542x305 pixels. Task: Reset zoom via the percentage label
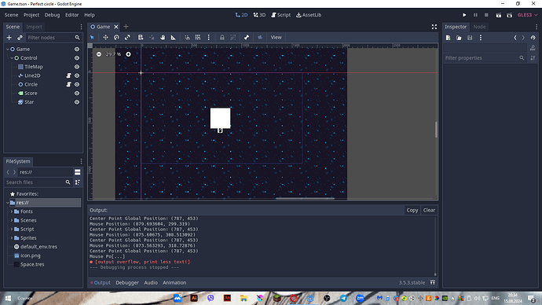[x=113, y=54]
